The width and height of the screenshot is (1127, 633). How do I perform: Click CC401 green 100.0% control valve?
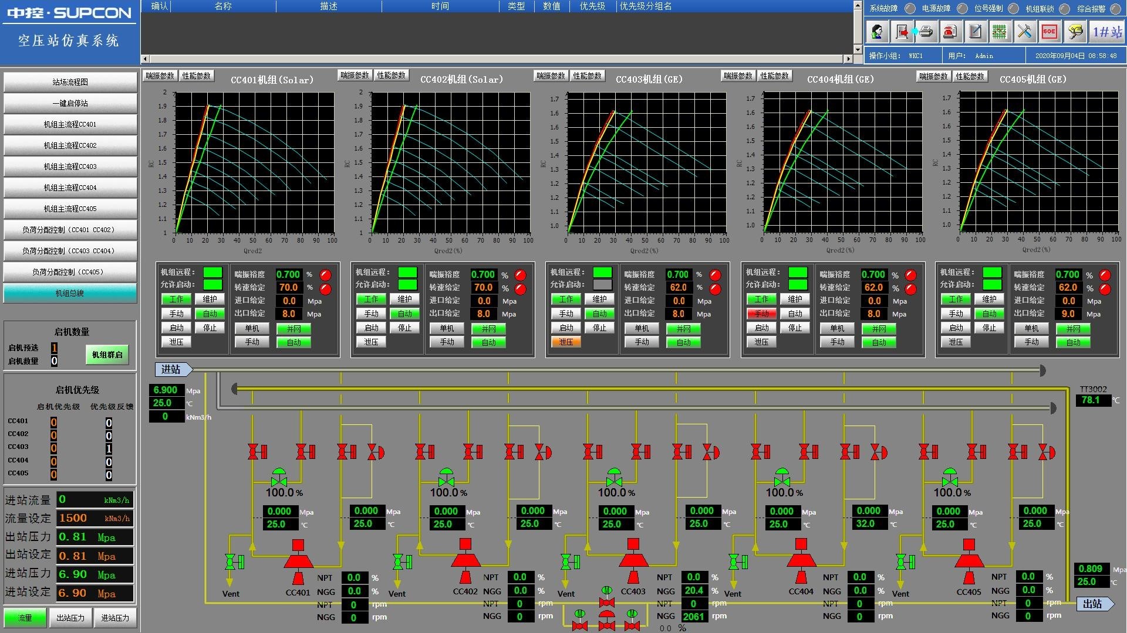(279, 477)
